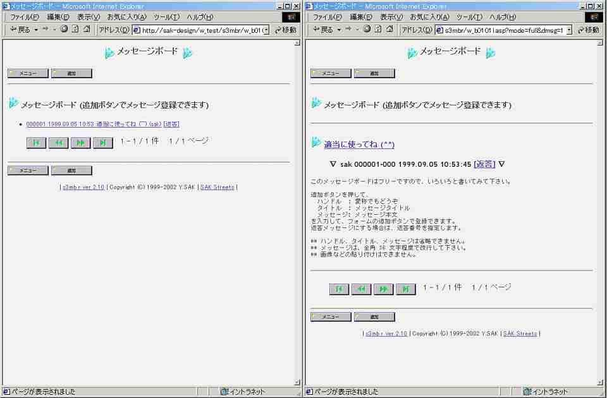Screen dimensions: 607x398
Task: Click previous page arrow in the right window
Action: coord(361,289)
